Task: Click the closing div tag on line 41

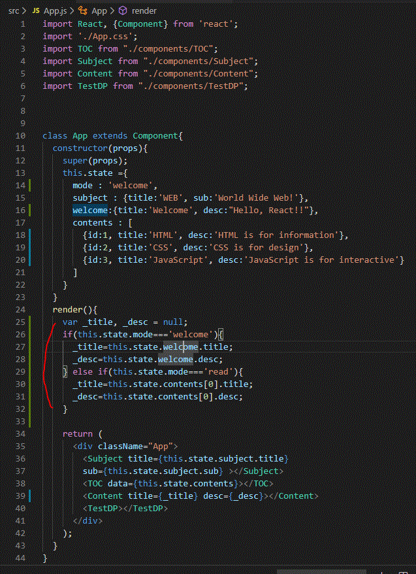Action: 88,521
